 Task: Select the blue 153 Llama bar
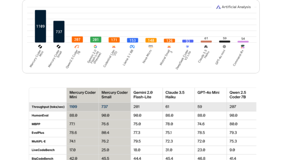click(x=132, y=40)
